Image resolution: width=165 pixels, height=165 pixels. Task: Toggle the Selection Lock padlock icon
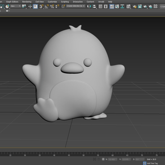(x=99, y=159)
